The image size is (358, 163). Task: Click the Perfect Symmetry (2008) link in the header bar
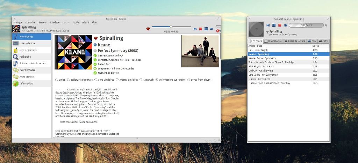tap(55, 31)
